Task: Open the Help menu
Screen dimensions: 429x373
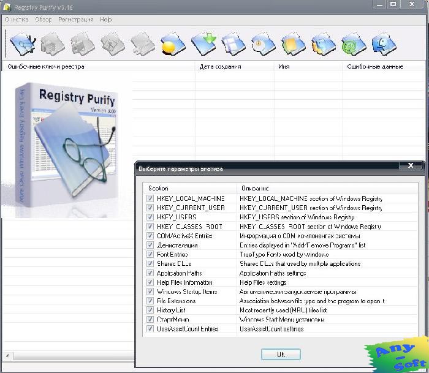Action: [105, 20]
